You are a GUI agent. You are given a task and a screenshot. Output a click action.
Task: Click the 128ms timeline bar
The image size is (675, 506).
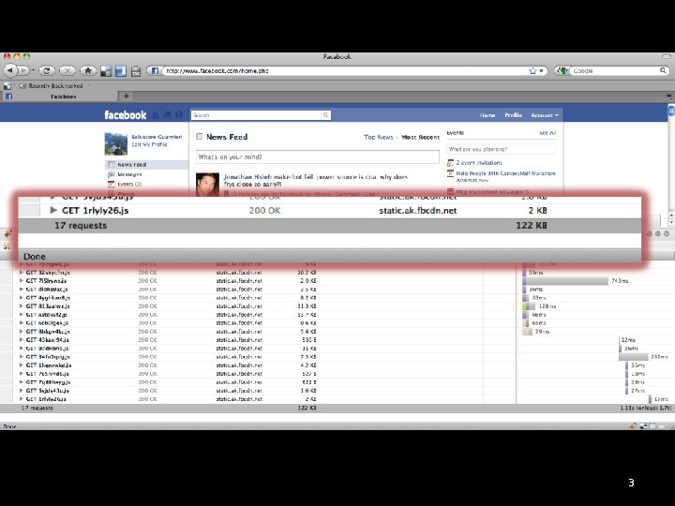529,306
